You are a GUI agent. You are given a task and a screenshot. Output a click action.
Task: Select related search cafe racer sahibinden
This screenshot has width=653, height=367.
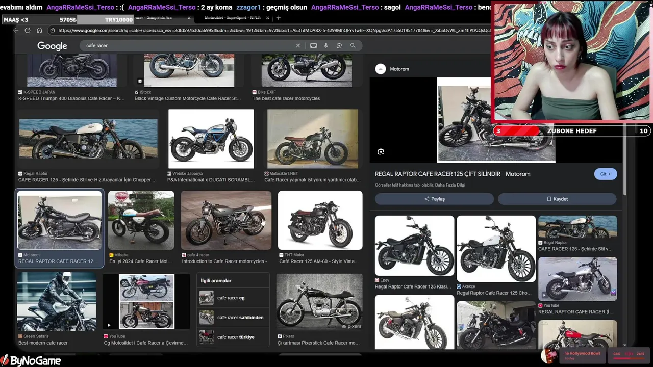[233, 317]
